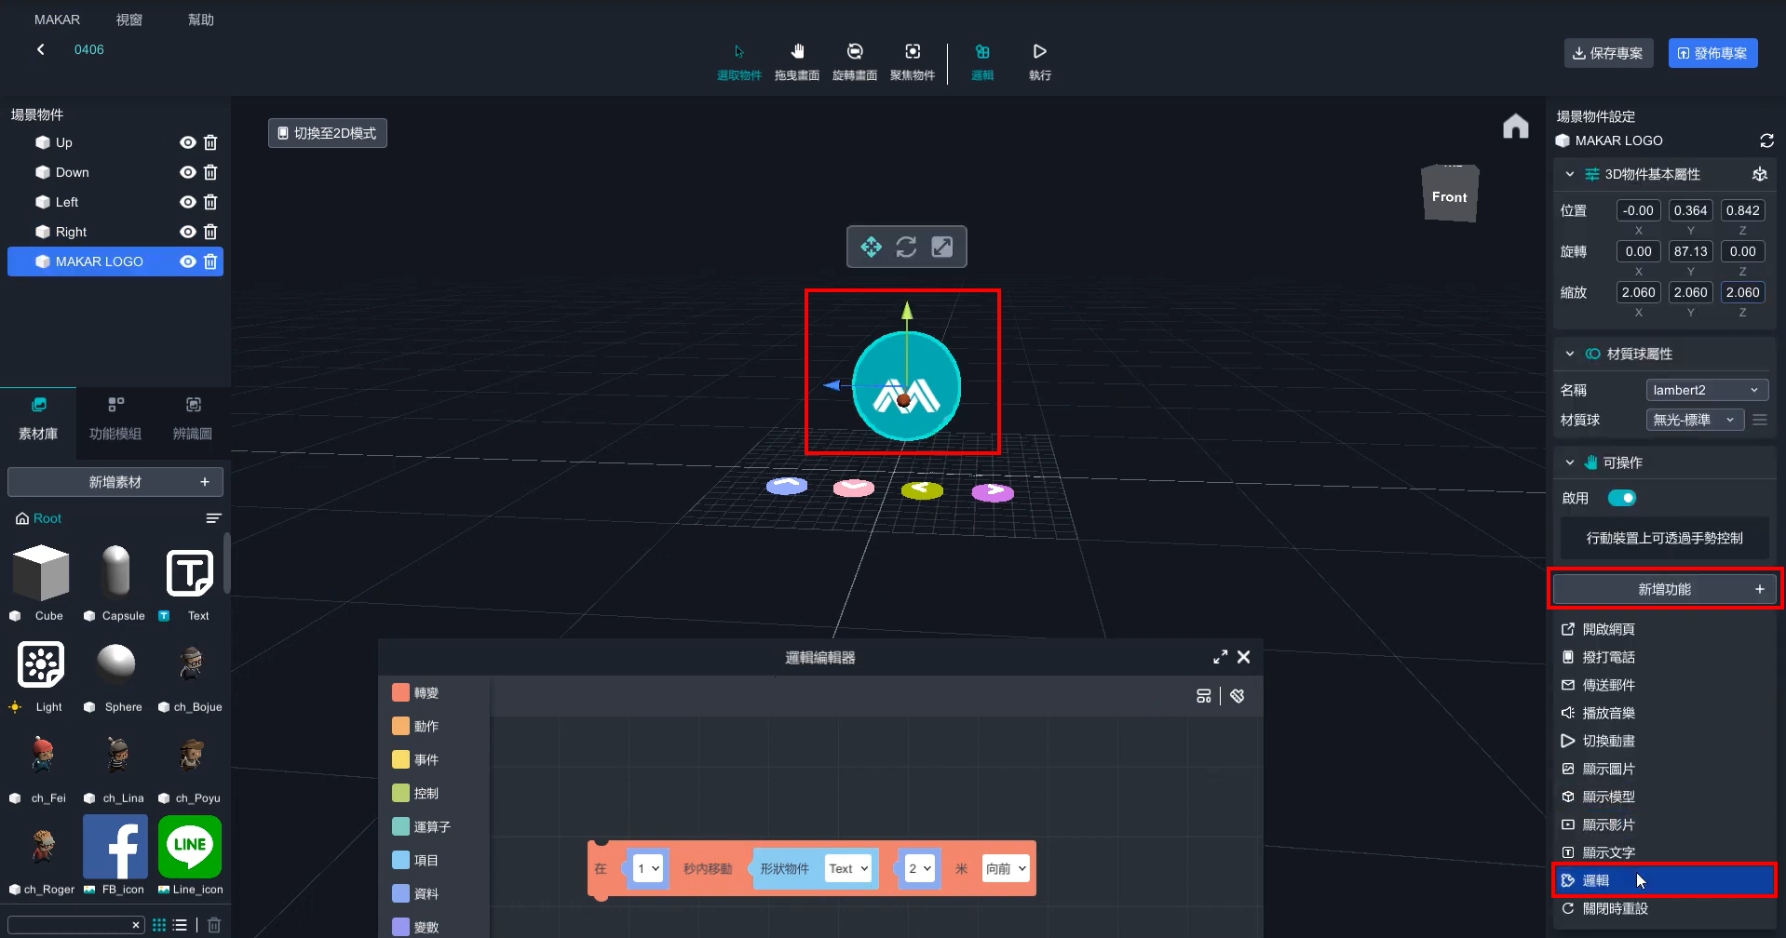The height and width of the screenshot is (938, 1786).
Task: Hide the Left object via eye icon
Action: point(187,202)
